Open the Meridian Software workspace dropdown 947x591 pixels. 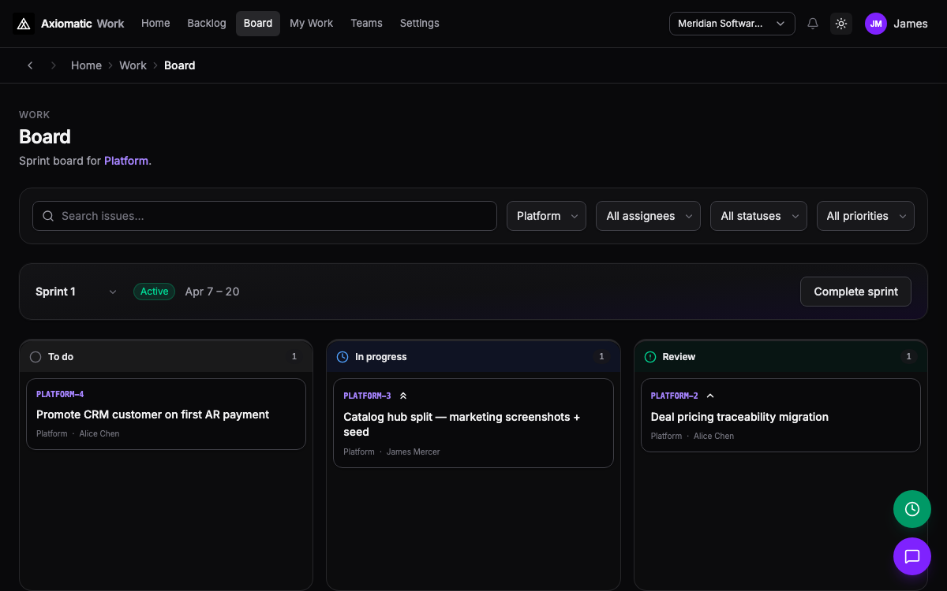(732, 24)
